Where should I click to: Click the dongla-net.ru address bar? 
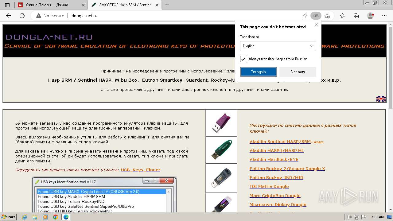click(184, 16)
